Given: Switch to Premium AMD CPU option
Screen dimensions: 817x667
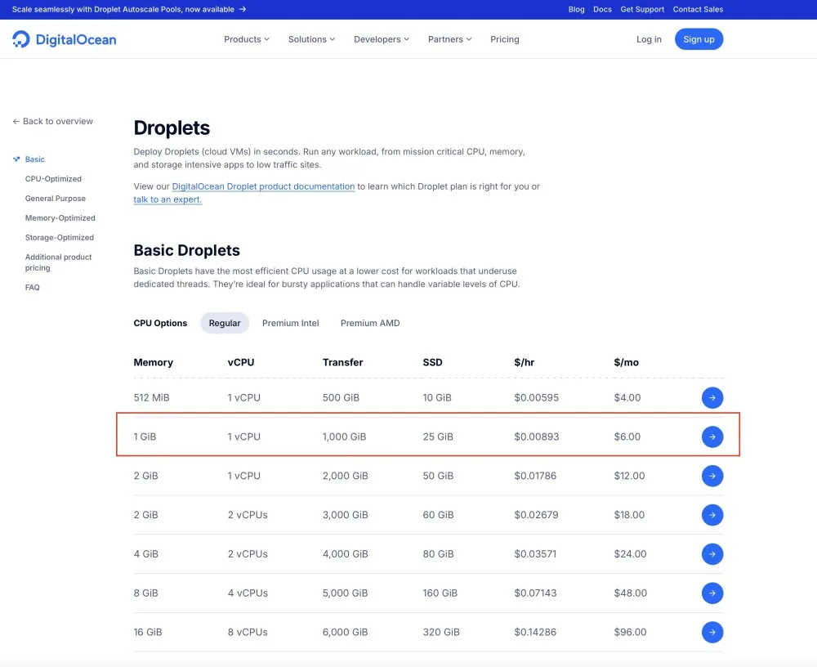Looking at the screenshot, I should (x=370, y=323).
